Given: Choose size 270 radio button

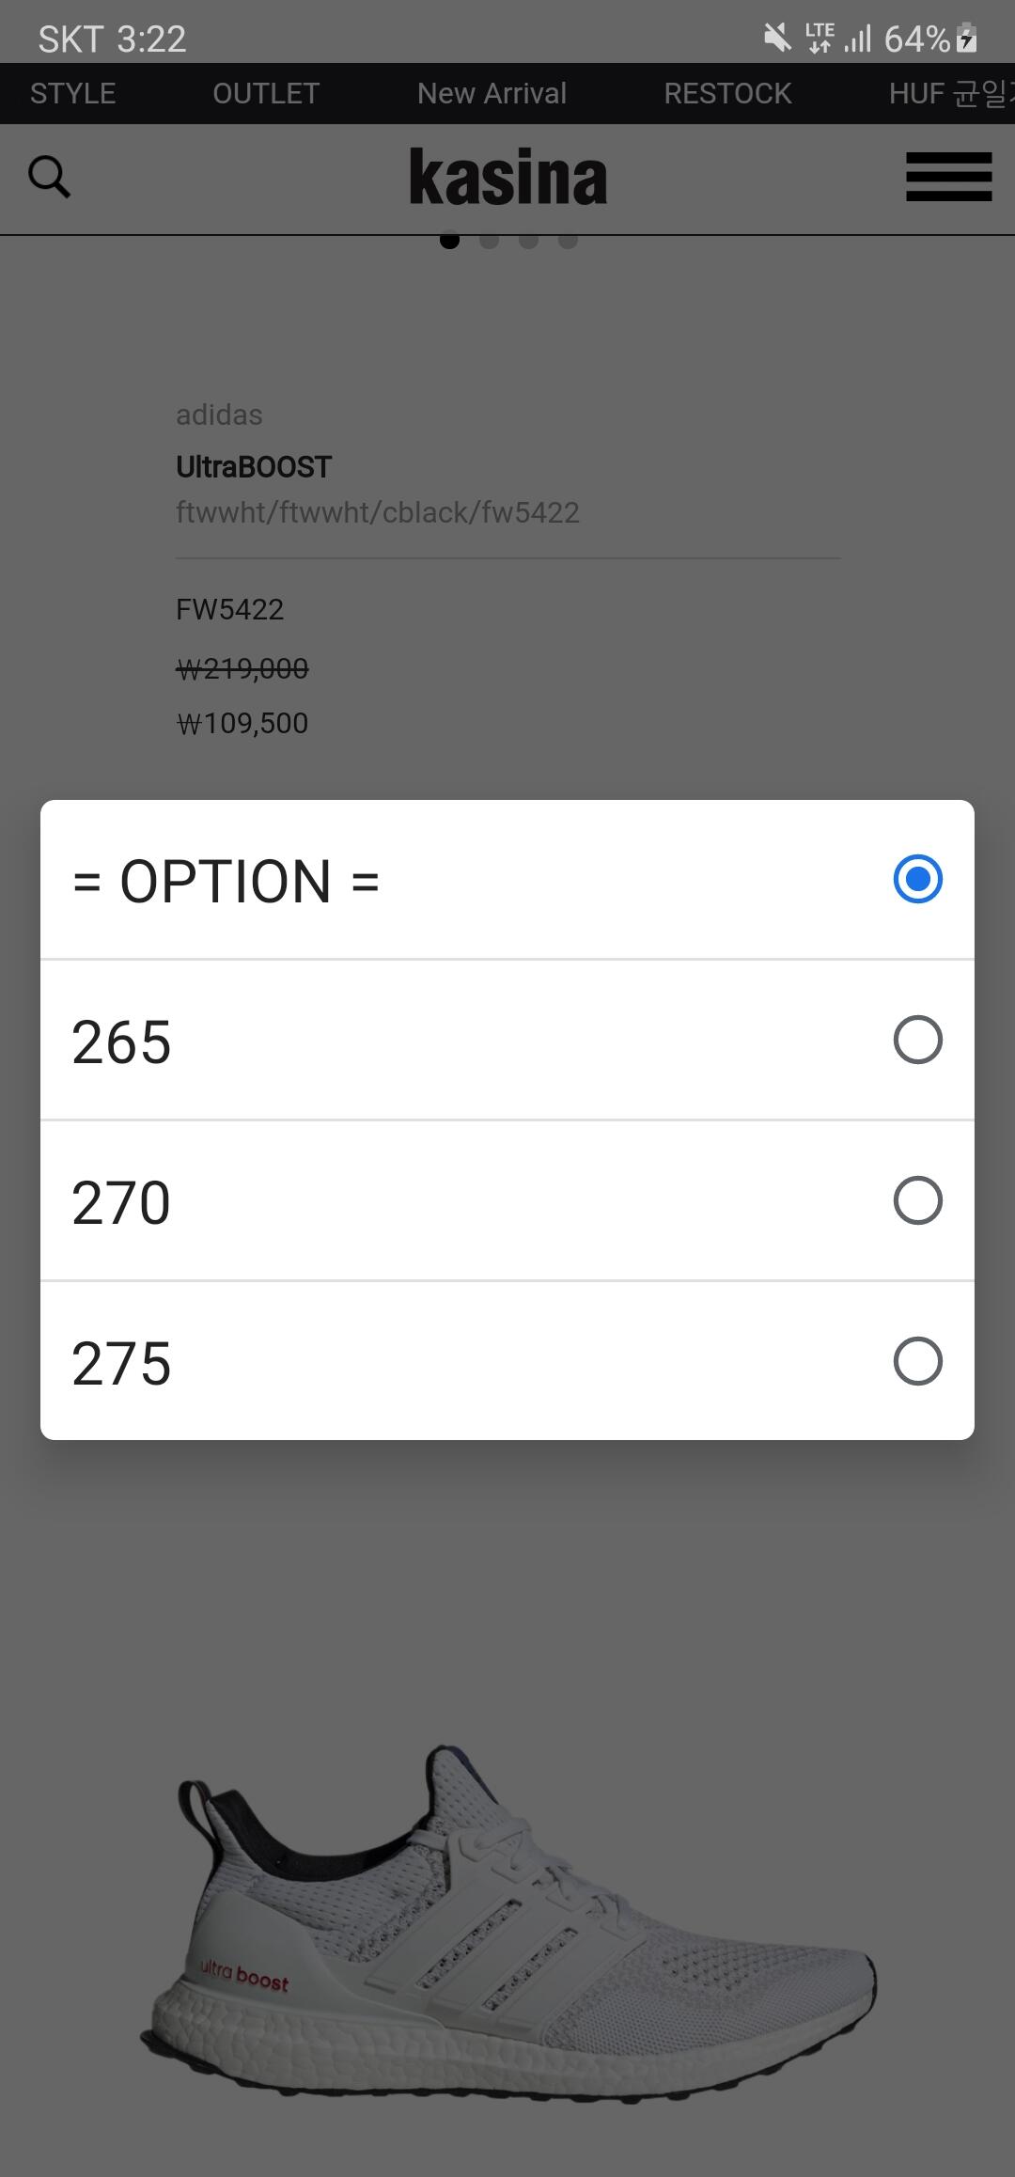Looking at the screenshot, I should [x=917, y=1200].
